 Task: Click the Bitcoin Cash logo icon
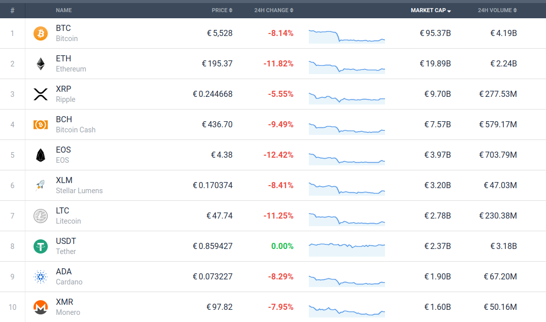pyautogui.click(x=40, y=125)
